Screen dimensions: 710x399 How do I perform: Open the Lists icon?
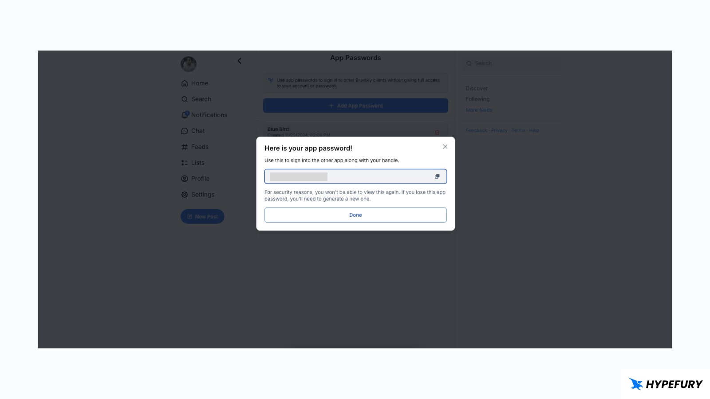click(x=185, y=162)
